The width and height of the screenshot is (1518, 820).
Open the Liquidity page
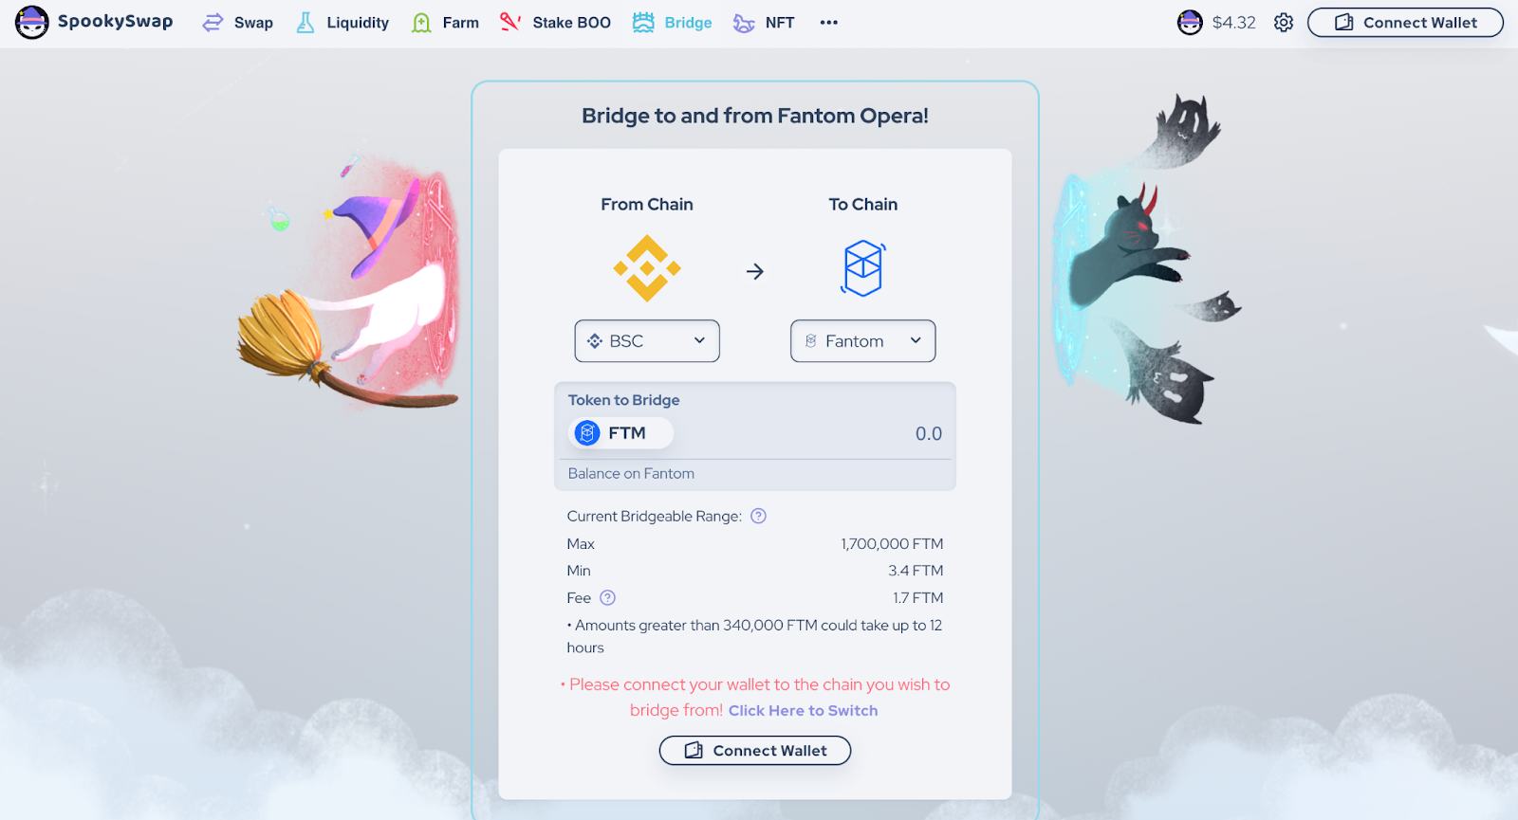pyautogui.click(x=342, y=23)
